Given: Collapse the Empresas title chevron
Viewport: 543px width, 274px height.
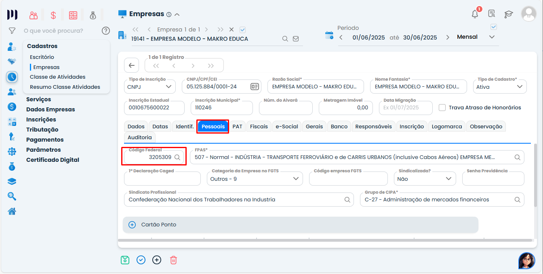Looking at the screenshot, I should [177, 15].
